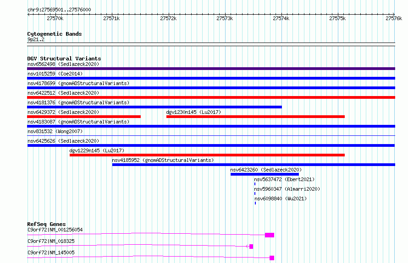Select the 9p21.2 cytogenetic band label
The image size is (408, 263).
(36, 39)
